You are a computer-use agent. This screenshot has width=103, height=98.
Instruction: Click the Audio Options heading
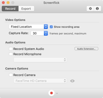[15, 42]
